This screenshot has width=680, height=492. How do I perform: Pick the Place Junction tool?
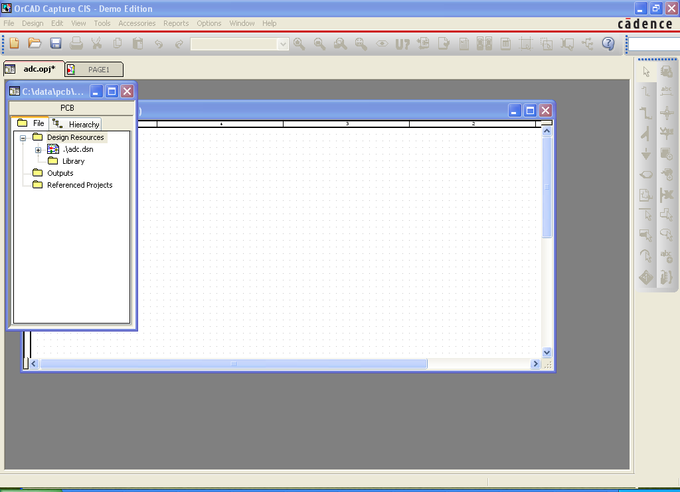pos(667,113)
